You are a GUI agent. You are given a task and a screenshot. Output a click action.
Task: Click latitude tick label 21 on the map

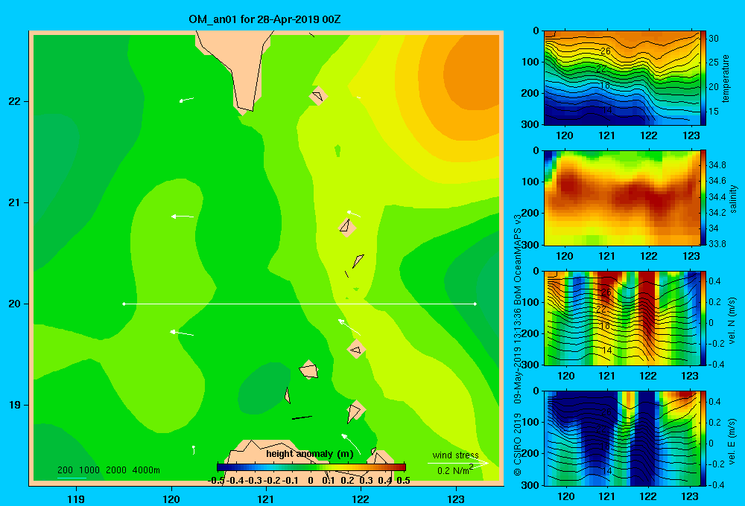pos(15,202)
